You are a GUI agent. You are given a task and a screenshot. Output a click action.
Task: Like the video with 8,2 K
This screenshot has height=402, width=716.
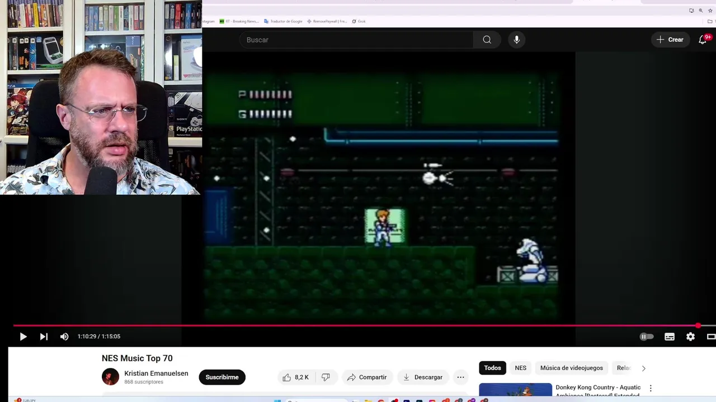(x=296, y=377)
